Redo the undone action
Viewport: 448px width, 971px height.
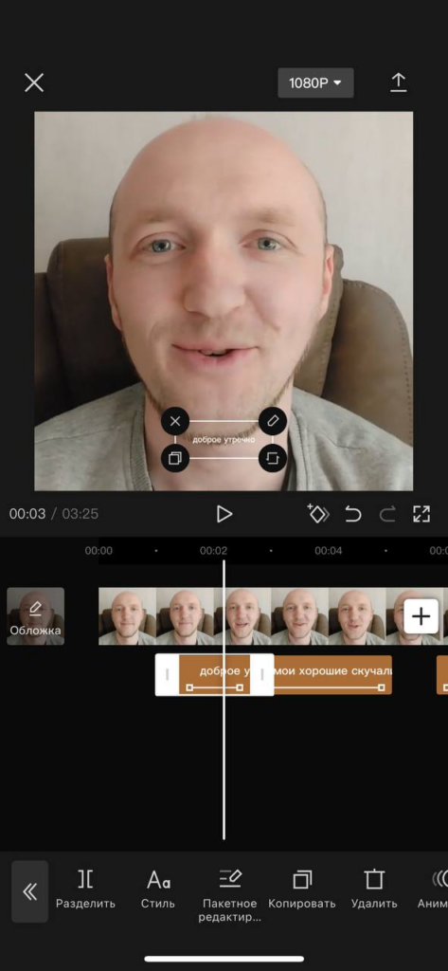click(387, 514)
